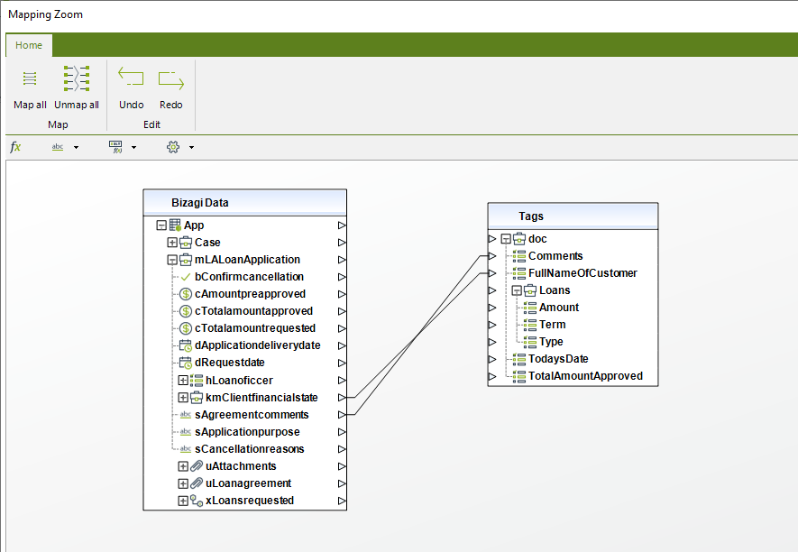The image size is (798, 552).
Task: Select the TodaysDate tag
Action: 558,360
